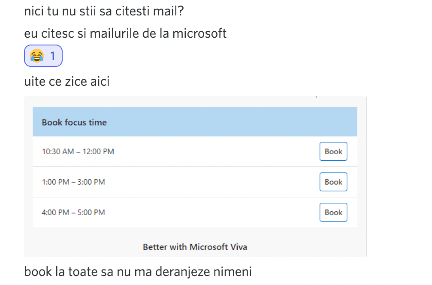Image resolution: width=432 pixels, height=285 pixels.
Task: Click the message 'nici tu nu stii sa citesti mail?'
Action: [x=104, y=11]
